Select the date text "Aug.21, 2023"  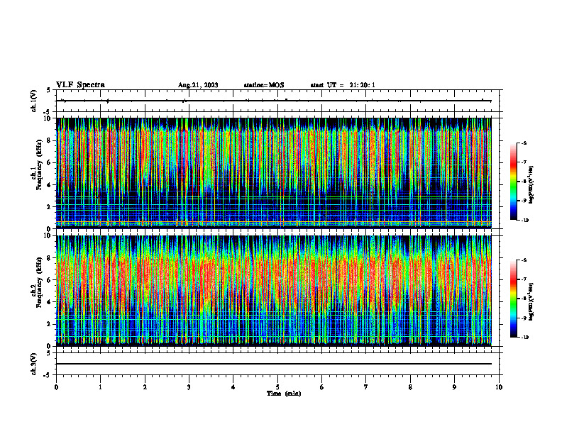(198, 85)
